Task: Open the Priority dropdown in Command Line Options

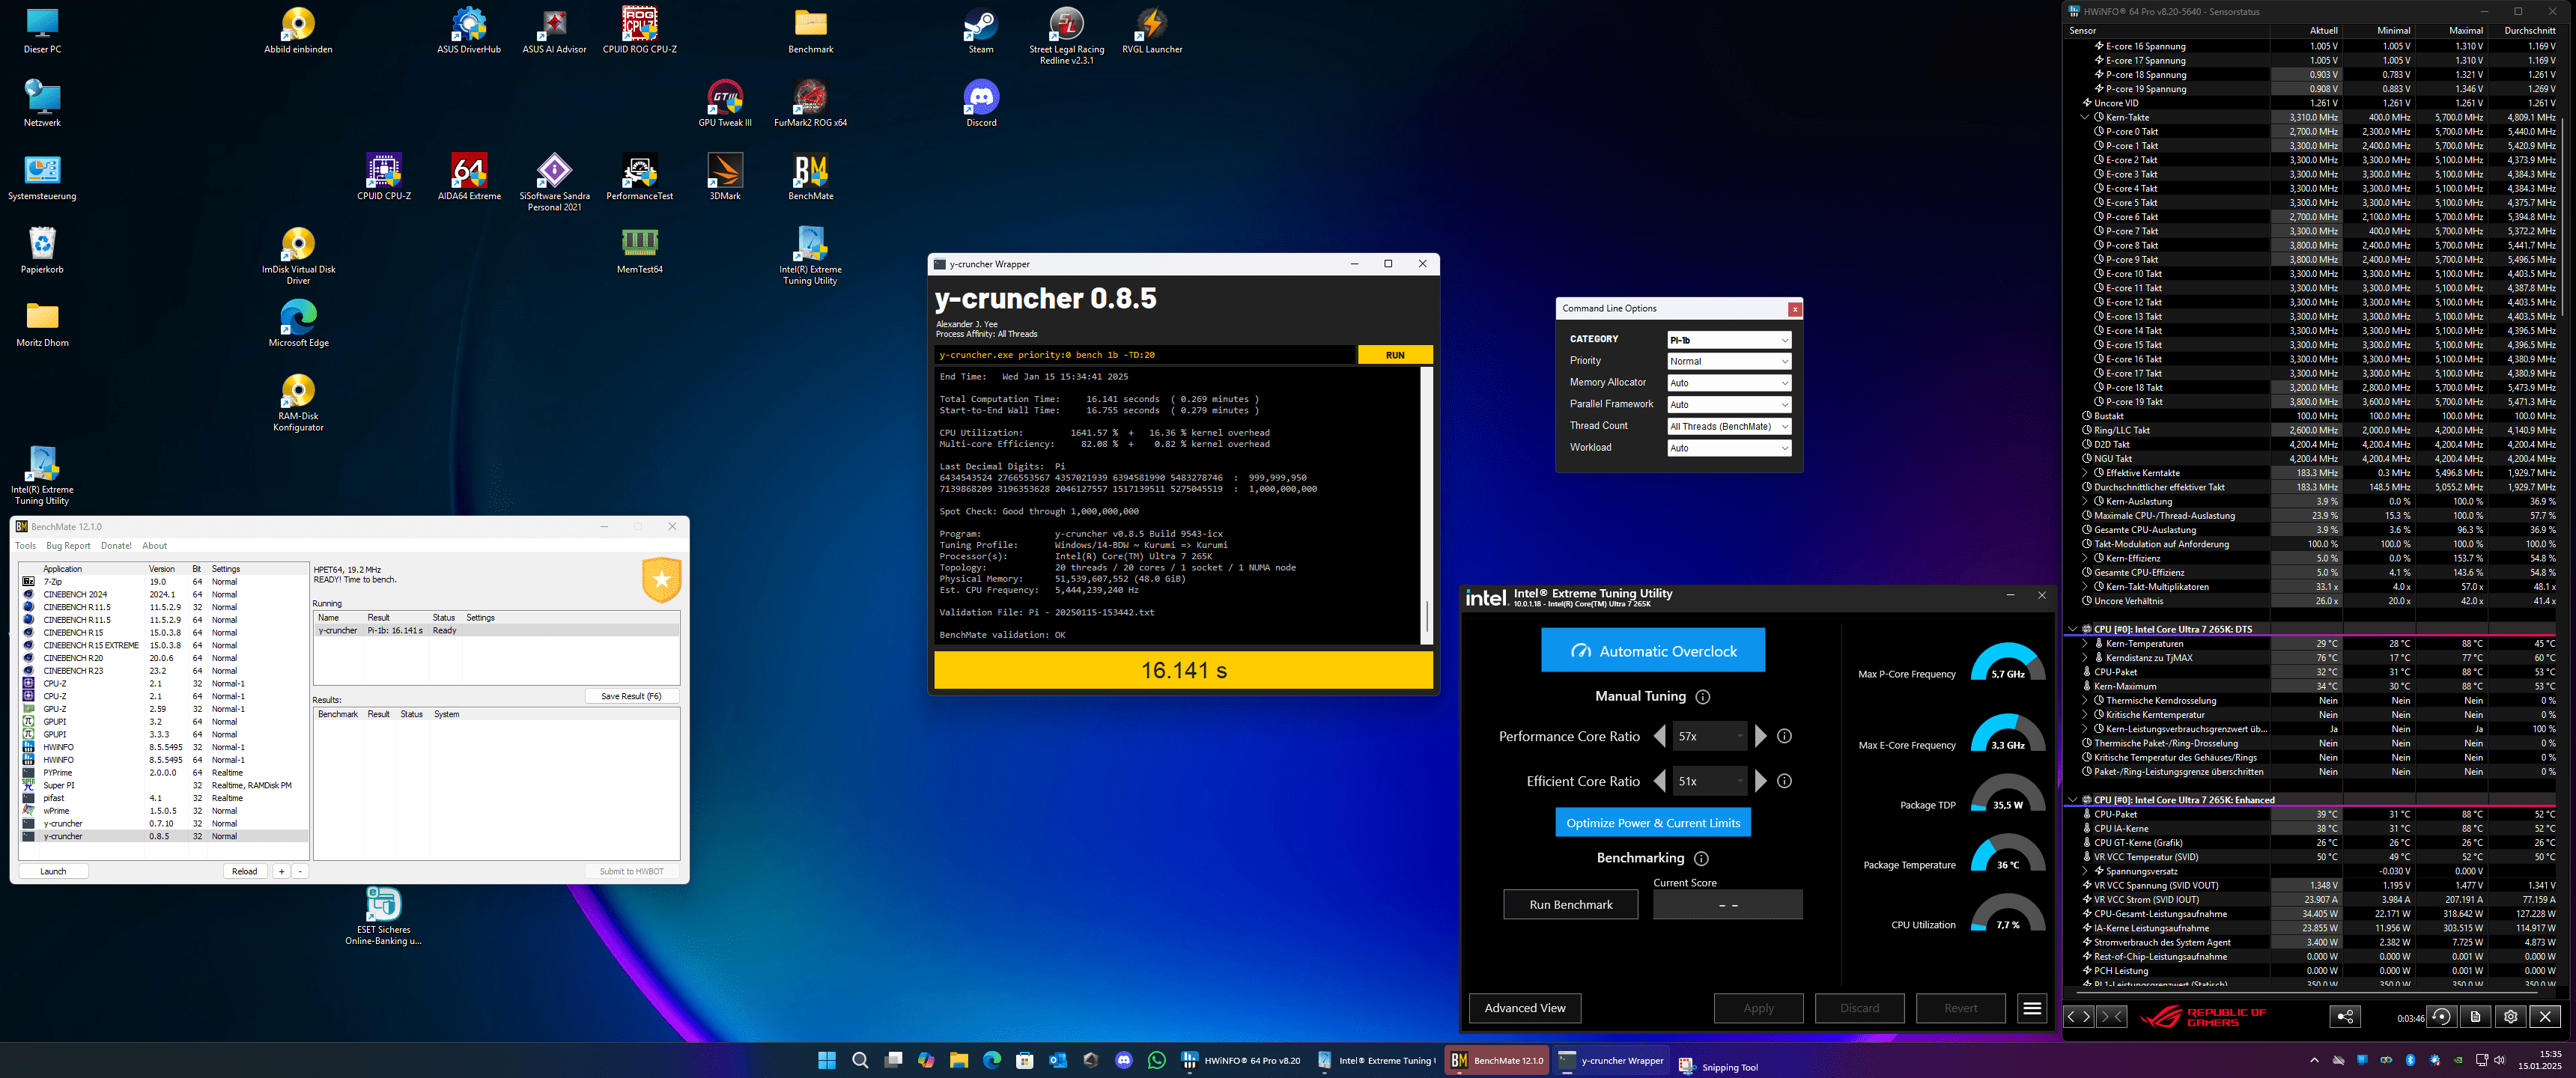Action: point(1728,361)
